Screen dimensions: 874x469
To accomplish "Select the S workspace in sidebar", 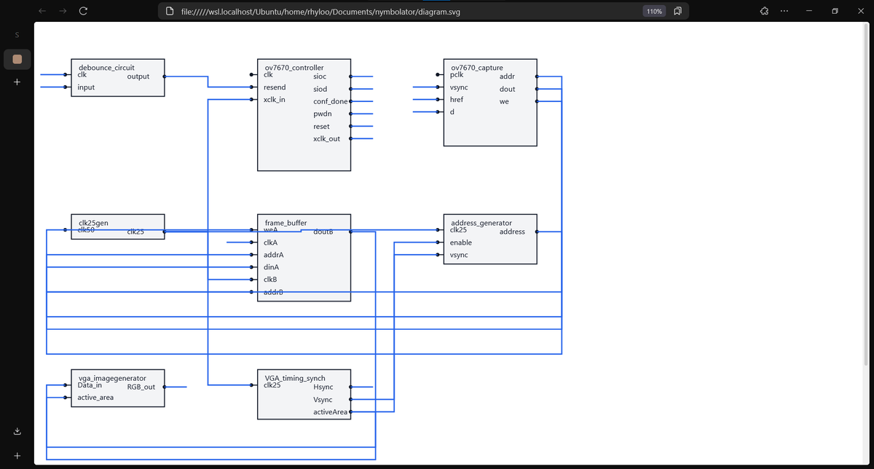I will click(x=17, y=35).
